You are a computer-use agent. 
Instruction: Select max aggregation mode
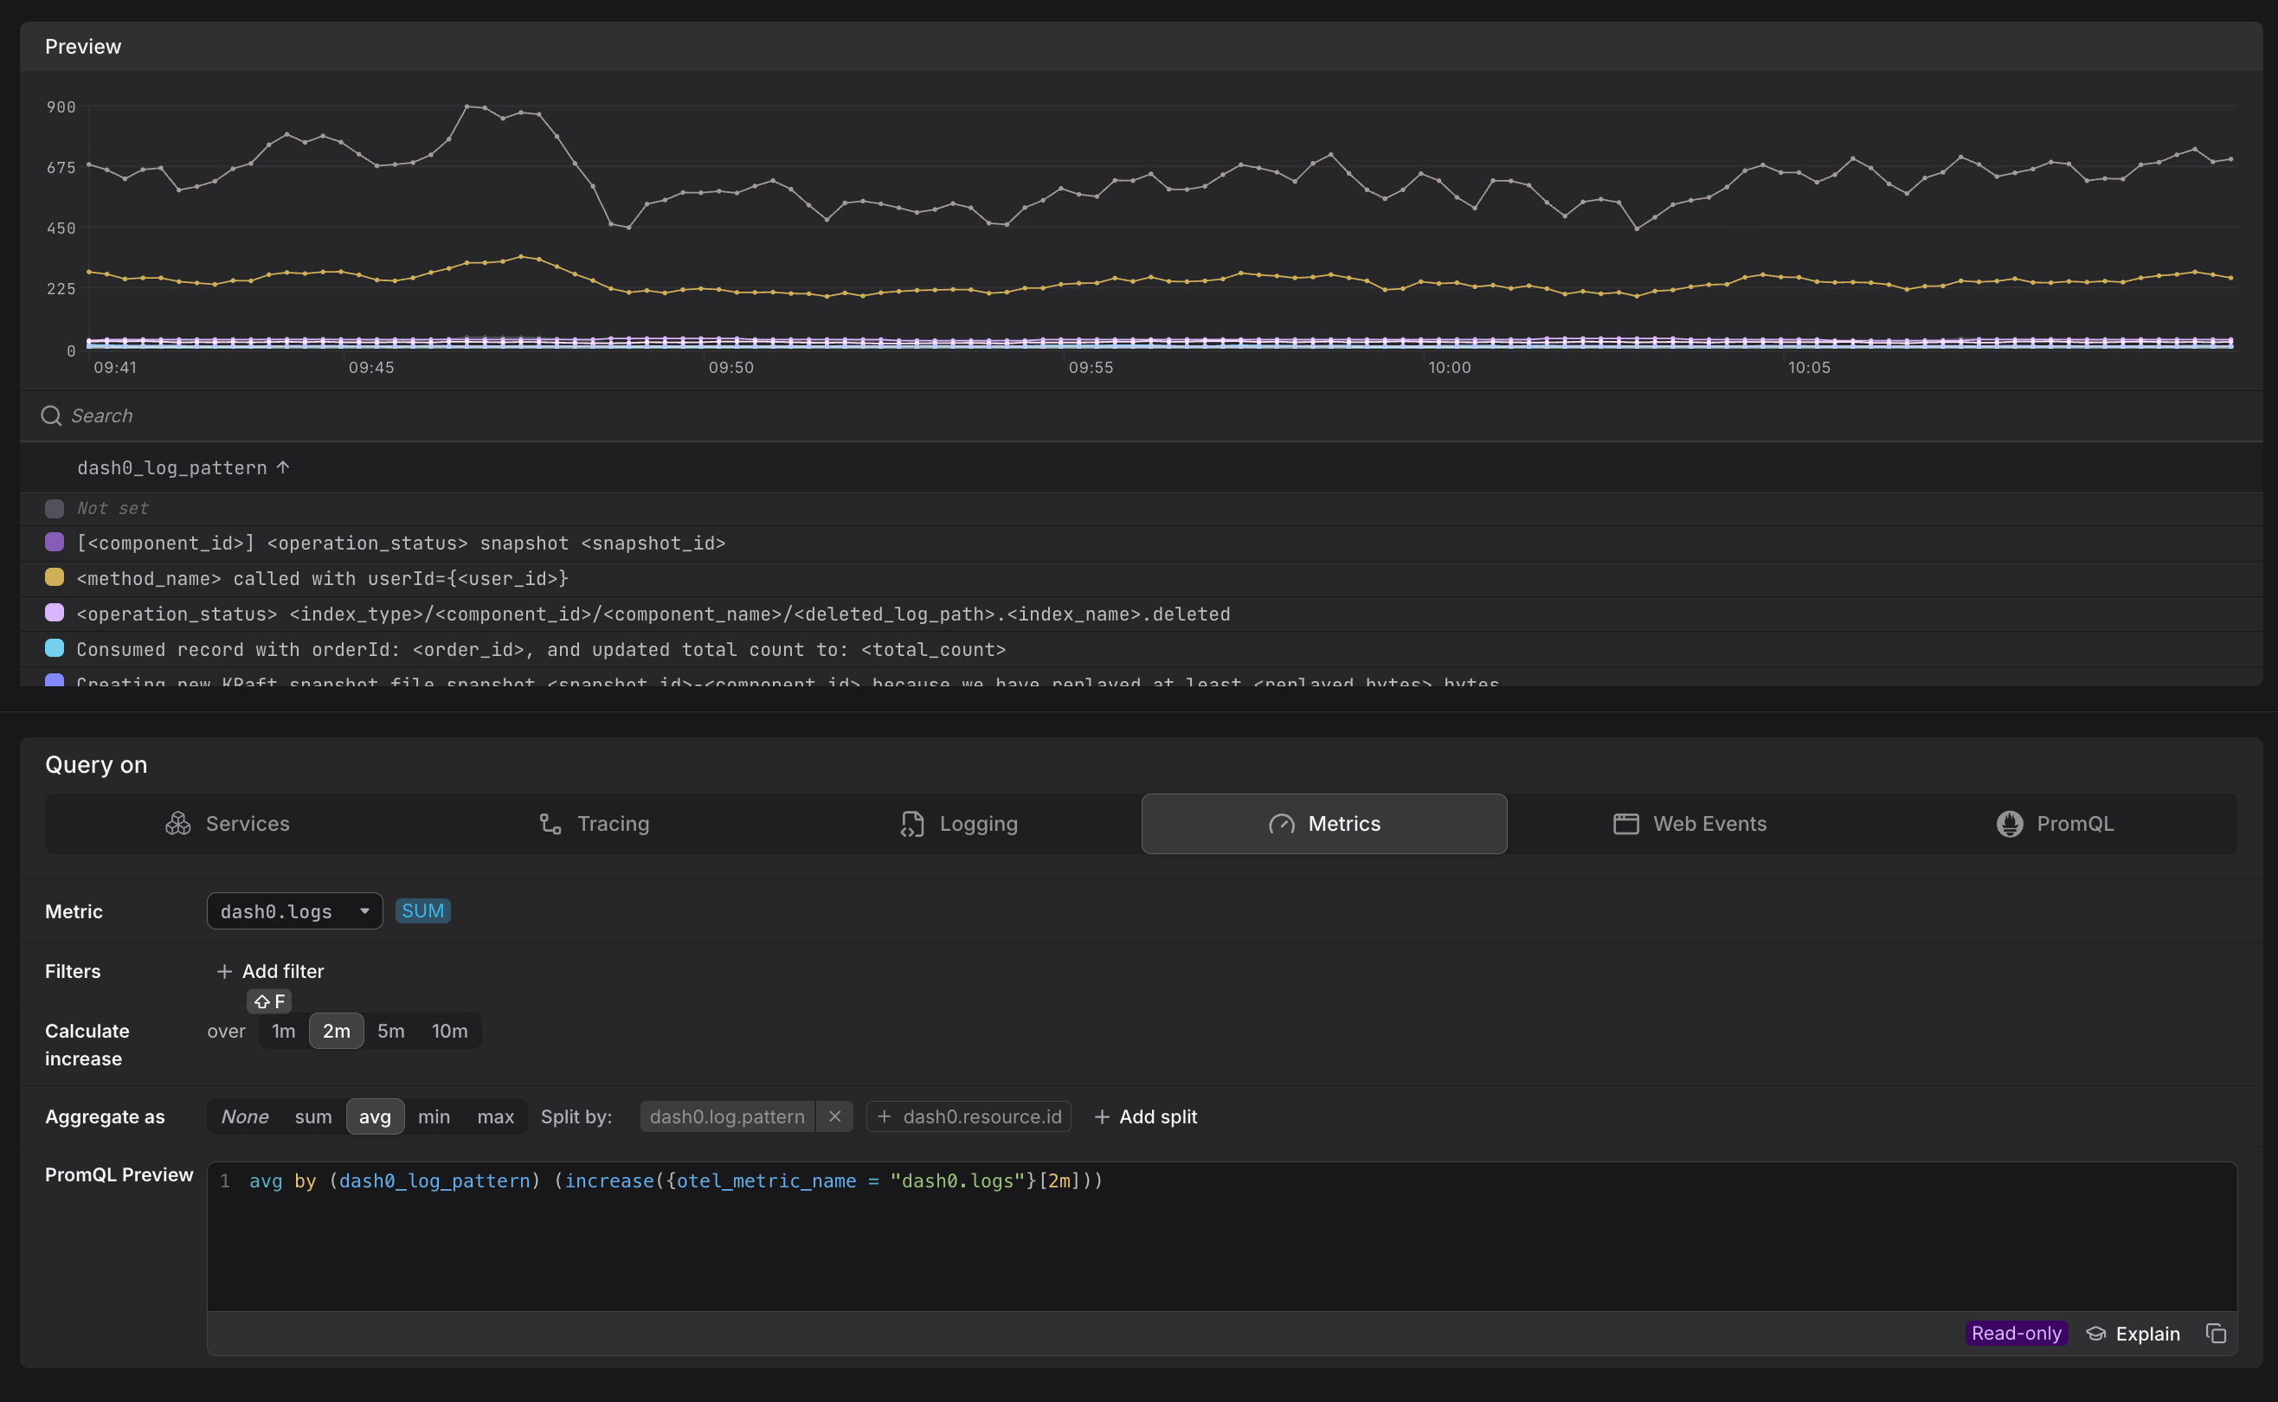tap(495, 1116)
